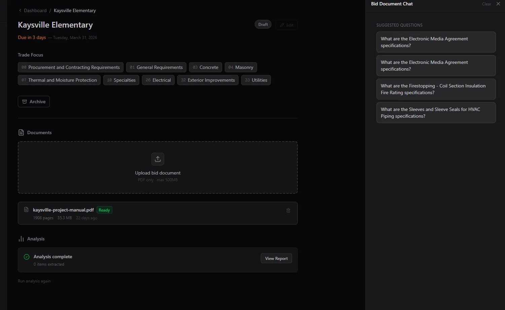Click the green Analysis complete checkmark icon
The width and height of the screenshot is (505, 310).
[27, 257]
